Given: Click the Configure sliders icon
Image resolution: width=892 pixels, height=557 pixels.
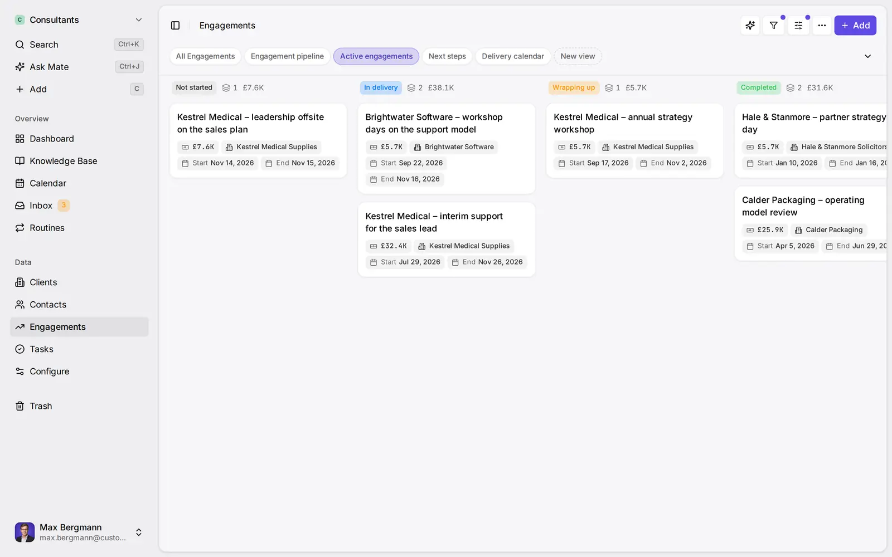Looking at the screenshot, I should 20,372.
